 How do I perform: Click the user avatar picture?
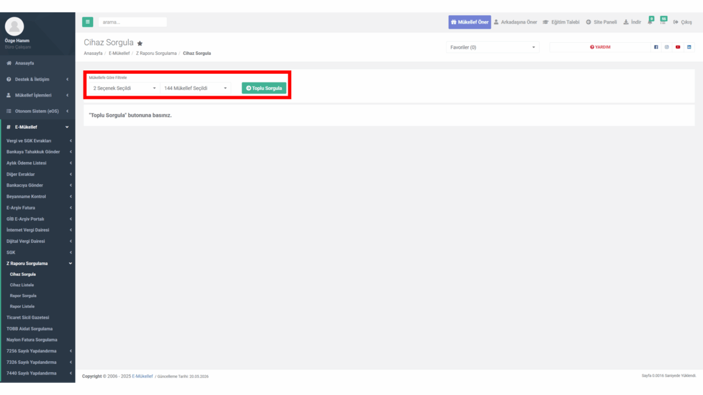pyautogui.click(x=14, y=26)
